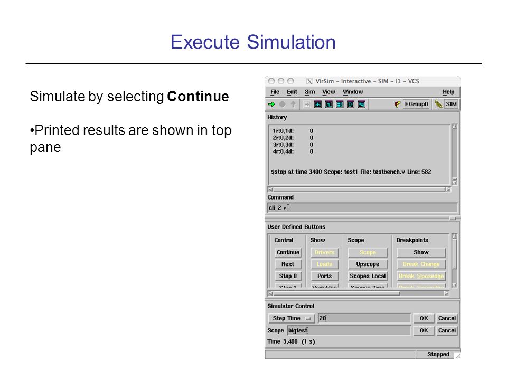
Task: Click the gray up arrow toolbar icon
Action: pos(293,104)
